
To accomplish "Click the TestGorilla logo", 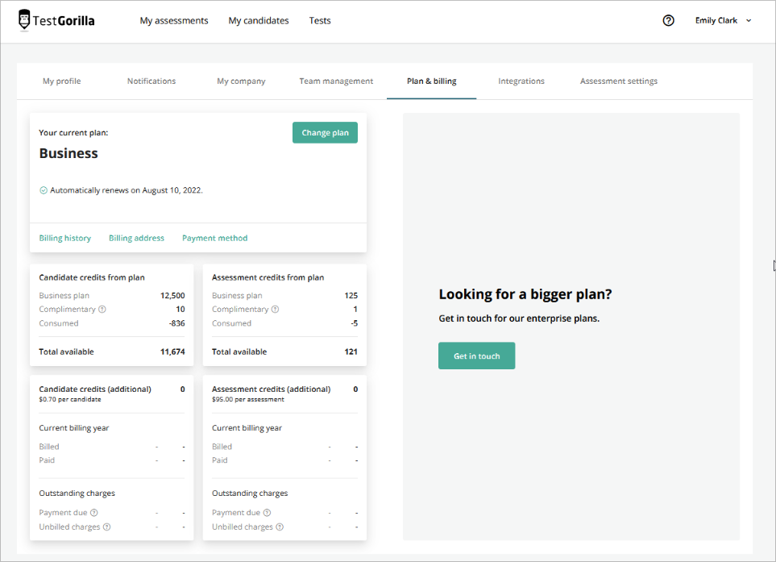I will coord(56,20).
